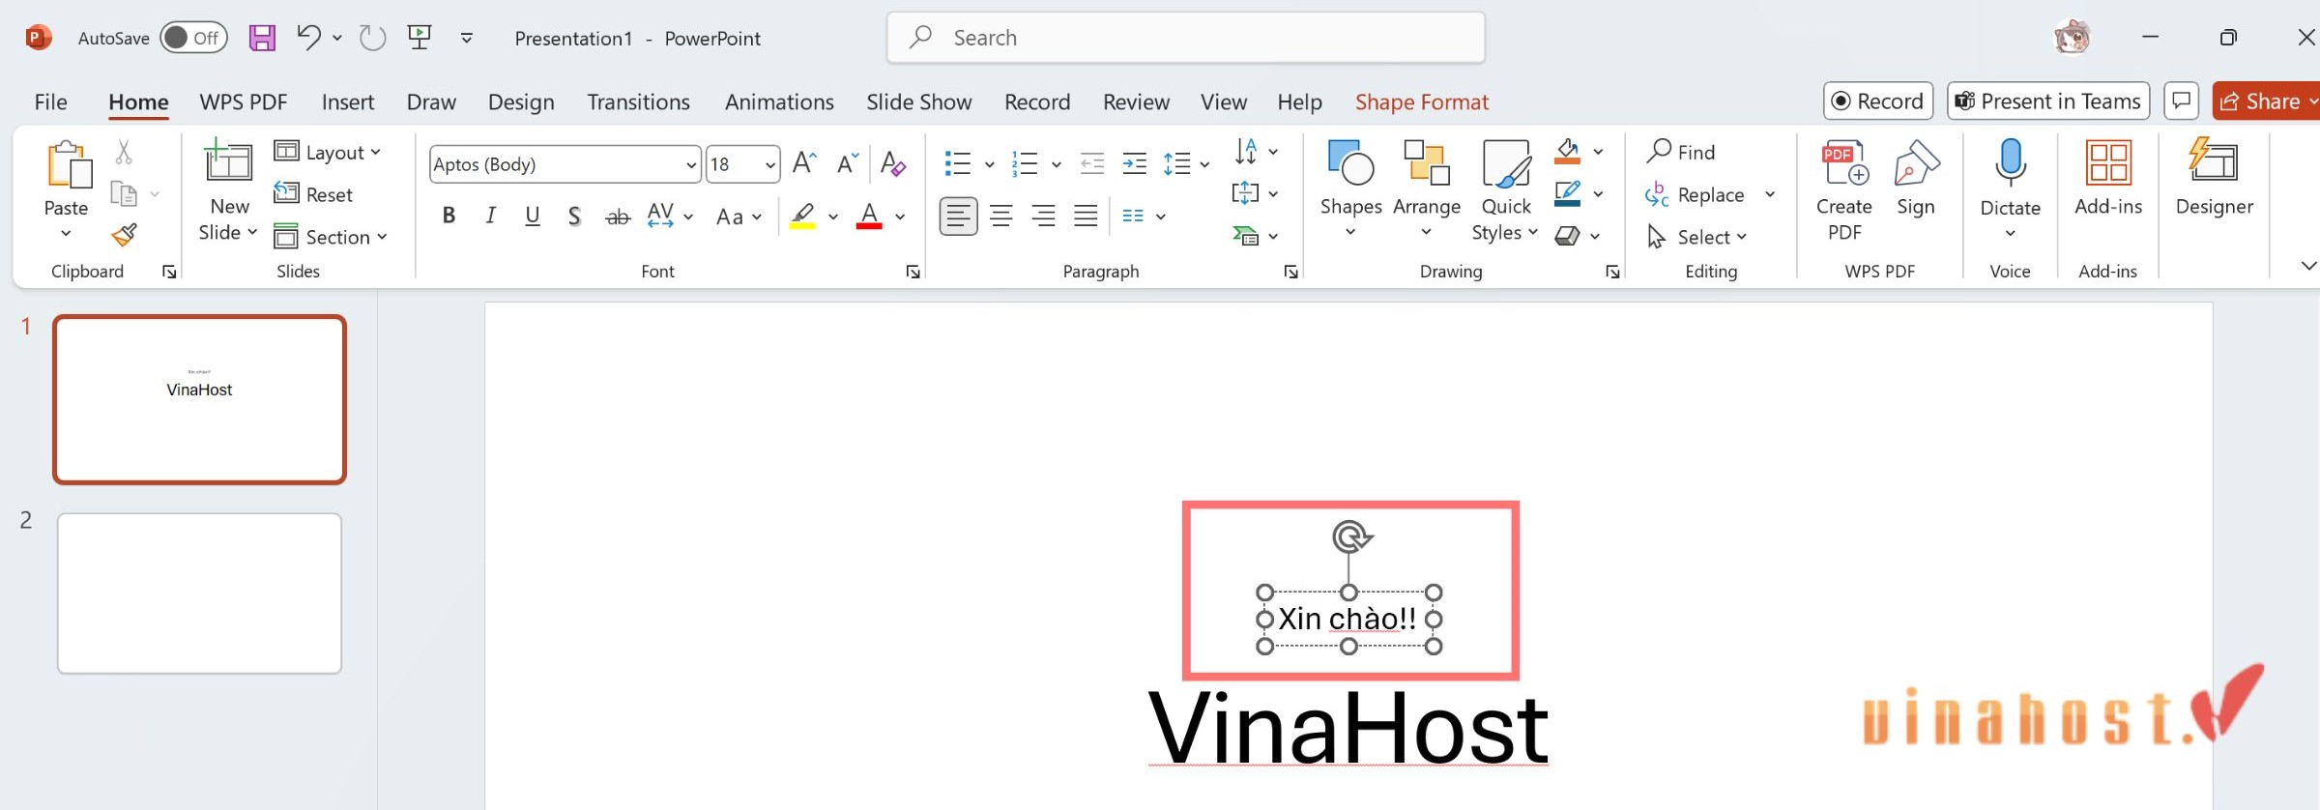Click the Paste clipboard icon
Image resolution: width=2320 pixels, height=810 pixels.
pos(68,165)
